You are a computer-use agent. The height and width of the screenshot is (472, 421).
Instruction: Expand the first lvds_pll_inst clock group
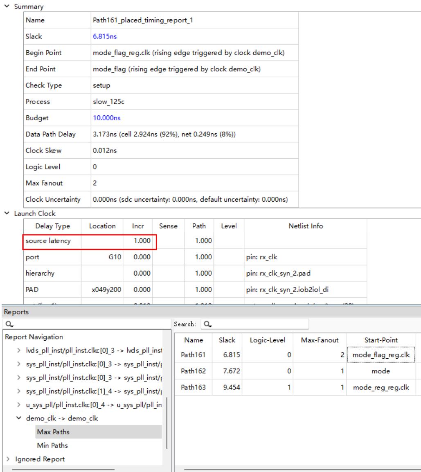[x=19, y=351]
